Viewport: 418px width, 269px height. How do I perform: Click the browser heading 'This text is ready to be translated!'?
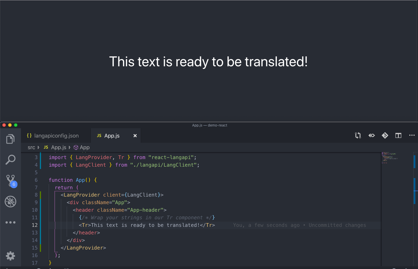click(208, 62)
